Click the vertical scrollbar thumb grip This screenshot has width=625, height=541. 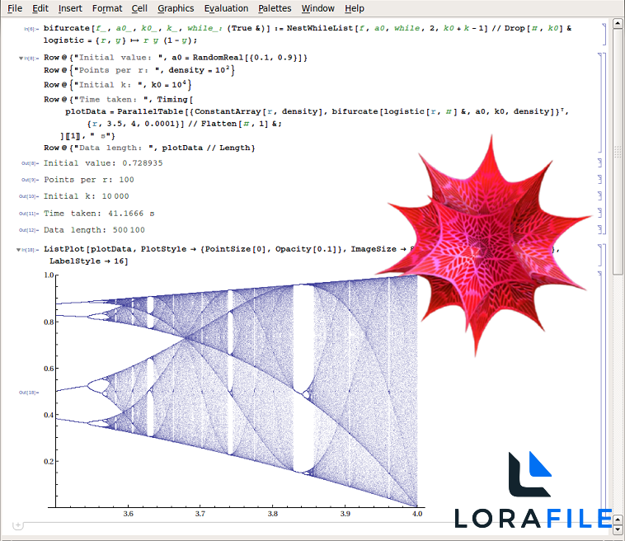click(618, 152)
